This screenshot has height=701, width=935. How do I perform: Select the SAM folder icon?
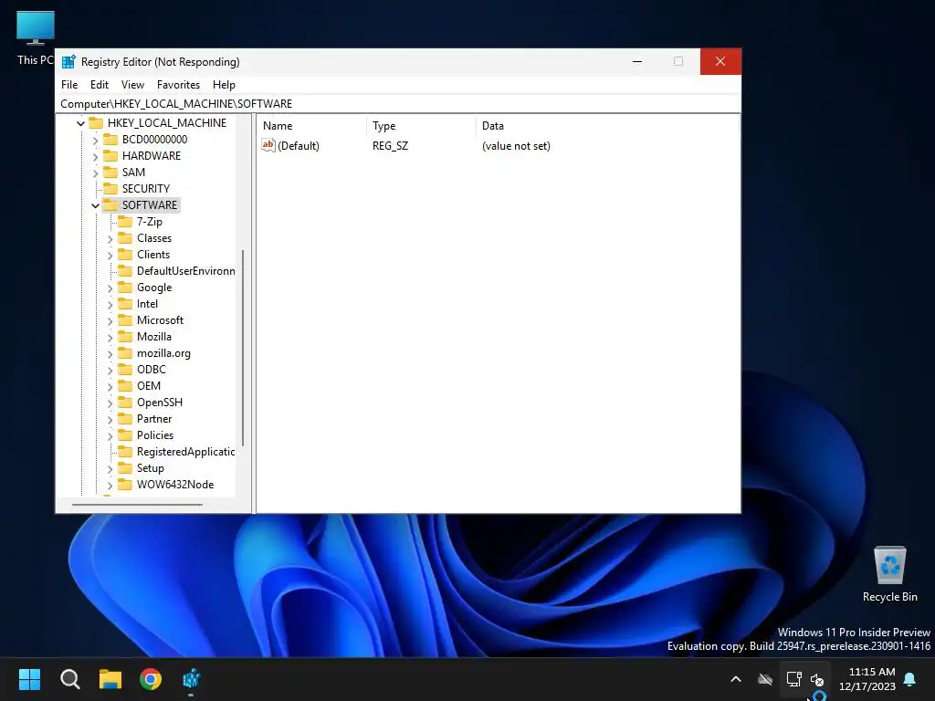(110, 173)
